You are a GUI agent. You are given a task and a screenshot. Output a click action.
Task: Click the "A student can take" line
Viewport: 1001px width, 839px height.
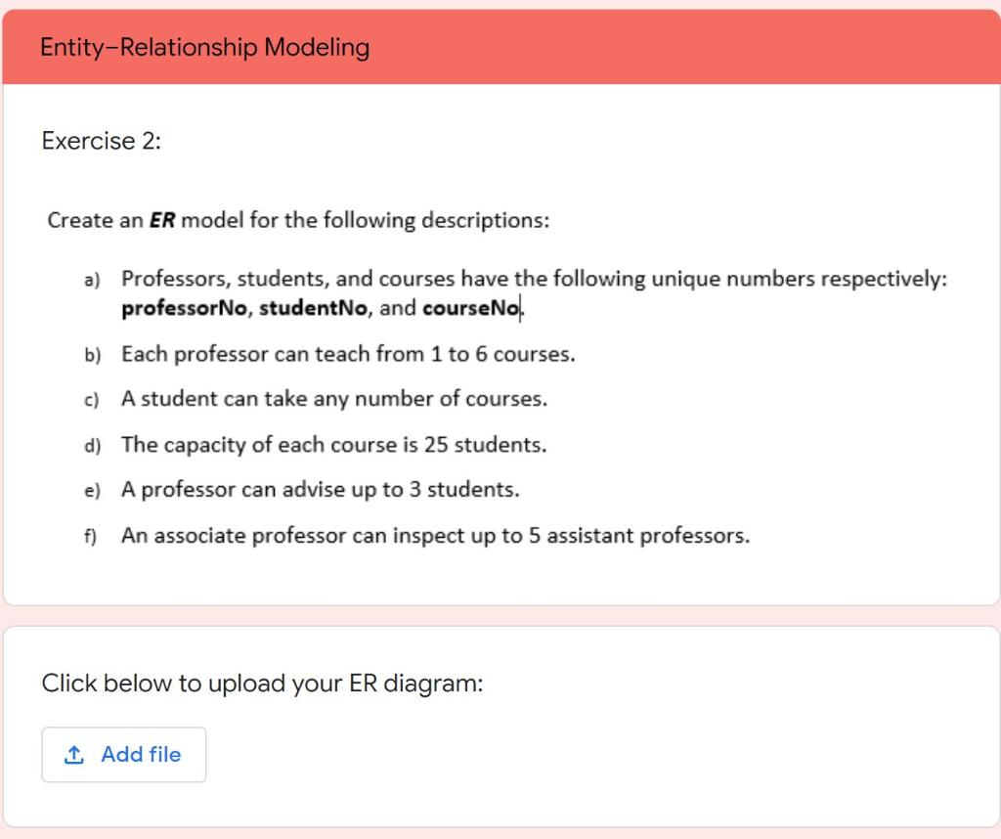coord(333,399)
